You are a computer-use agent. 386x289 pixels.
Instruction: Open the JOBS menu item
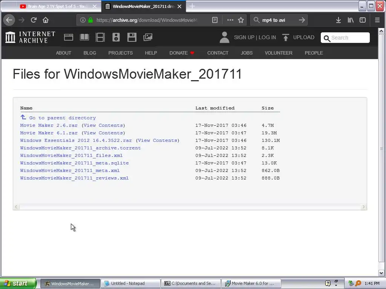tap(247, 53)
